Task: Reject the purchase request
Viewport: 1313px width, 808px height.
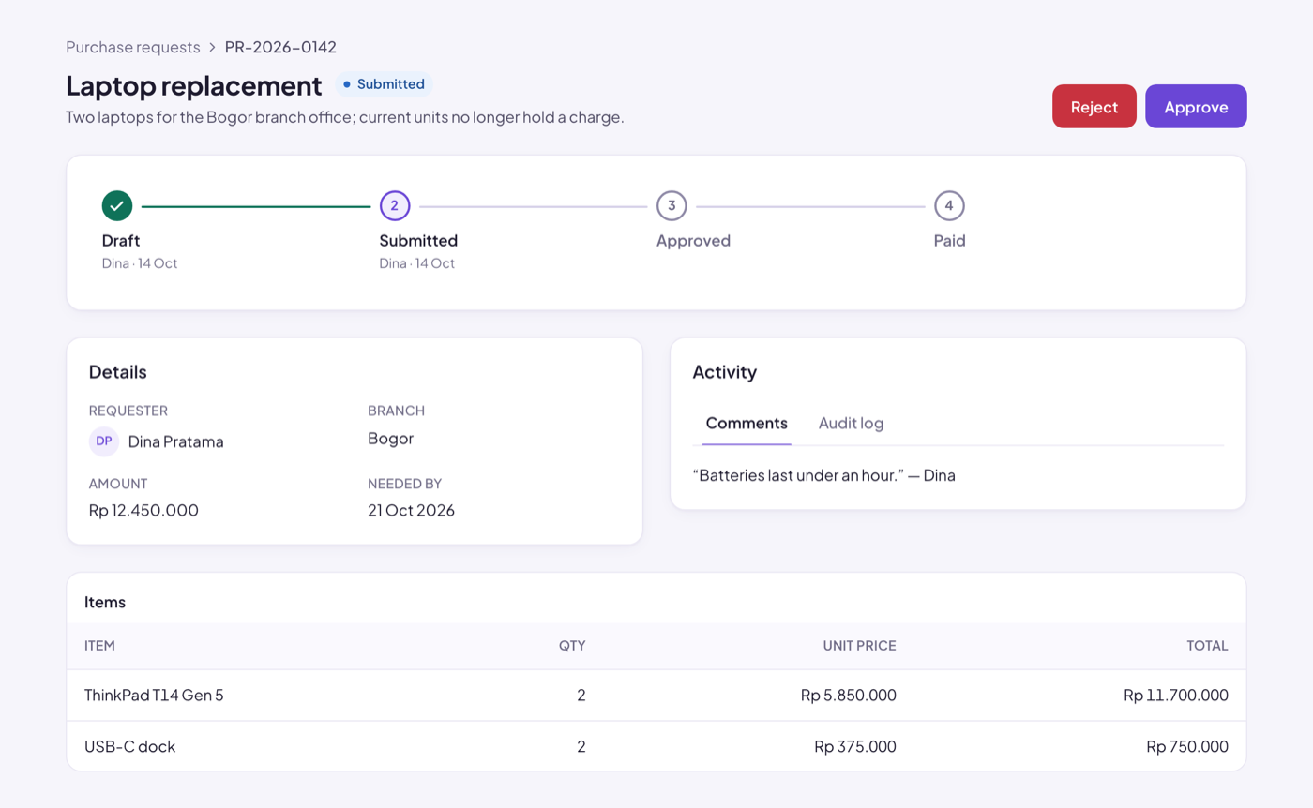Action: [x=1094, y=107]
